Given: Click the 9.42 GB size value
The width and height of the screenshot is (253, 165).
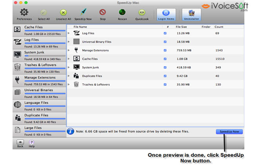Looking at the screenshot, I should coord(182,76).
